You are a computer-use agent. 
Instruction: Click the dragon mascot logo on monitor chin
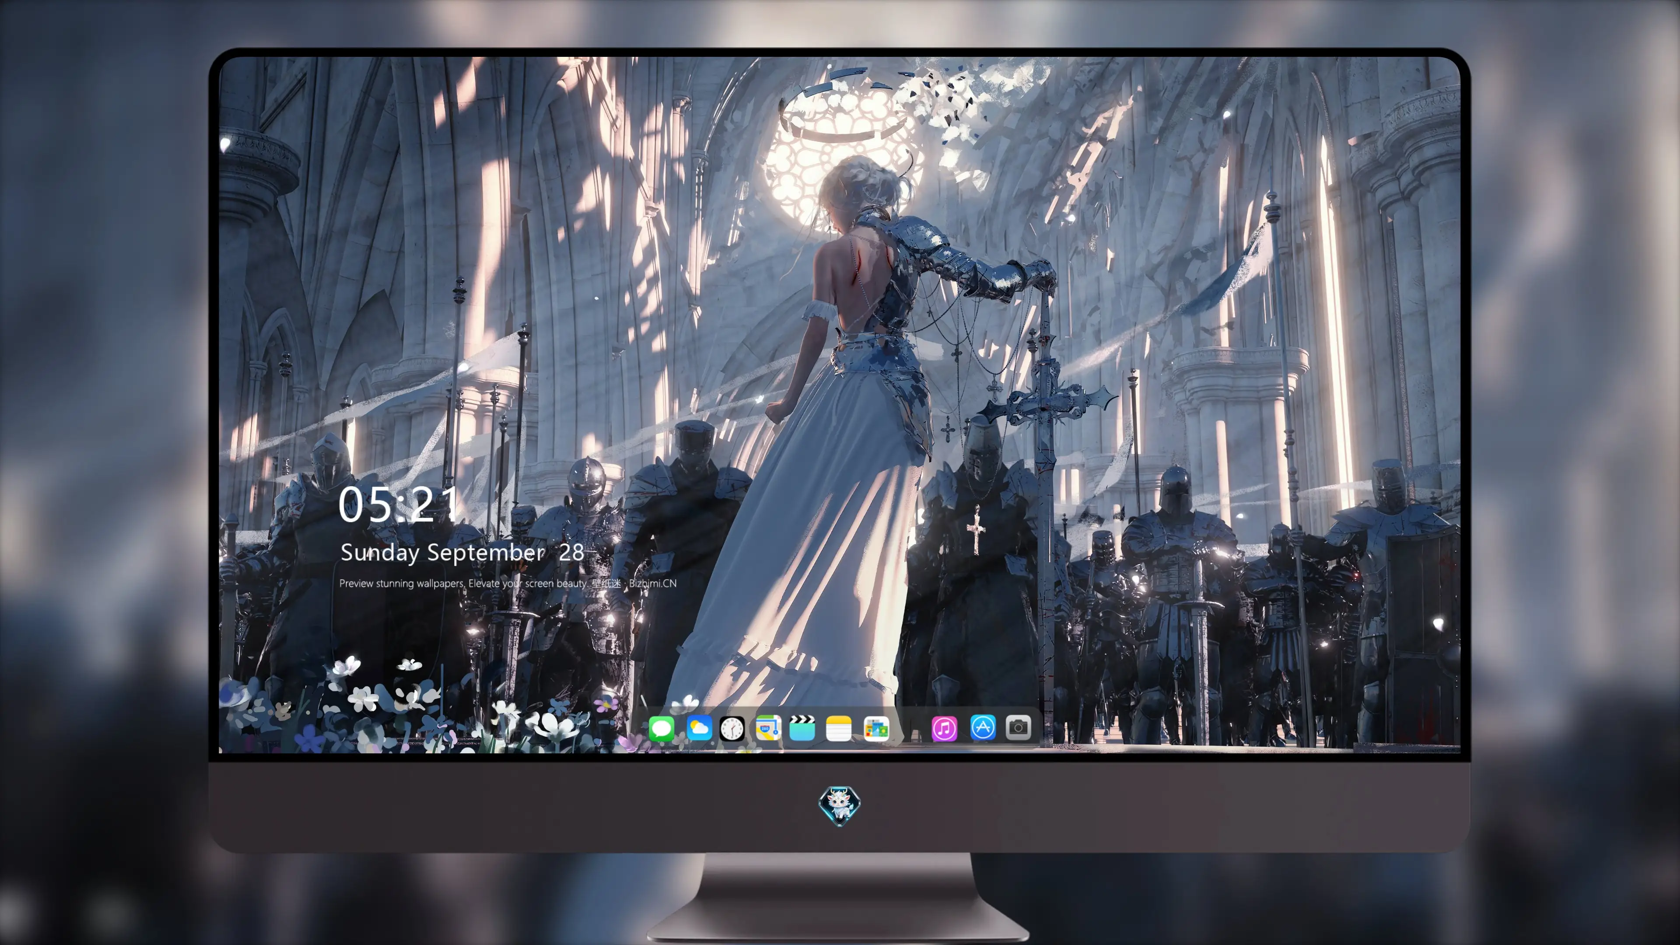(x=840, y=805)
